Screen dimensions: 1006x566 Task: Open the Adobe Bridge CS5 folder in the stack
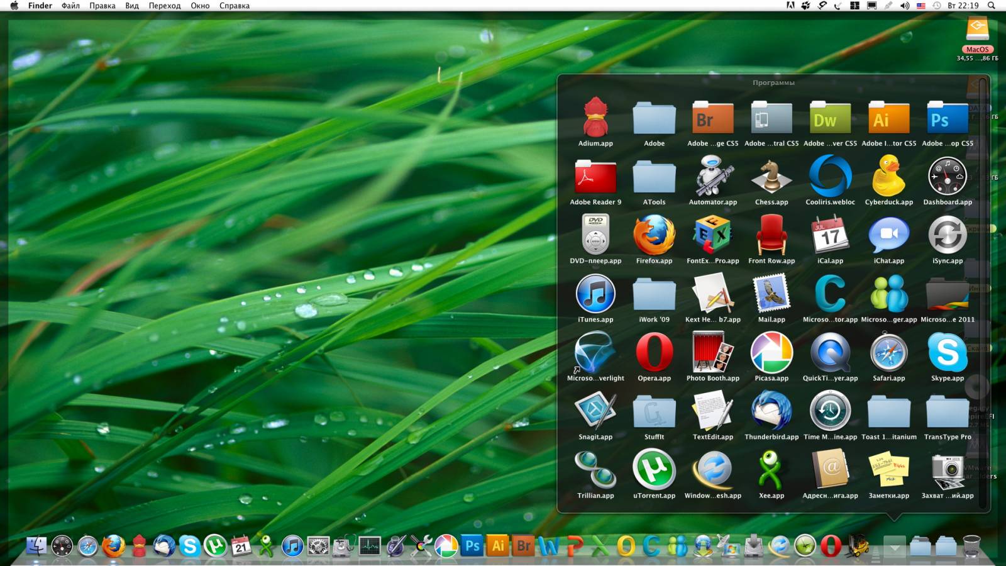click(713, 118)
